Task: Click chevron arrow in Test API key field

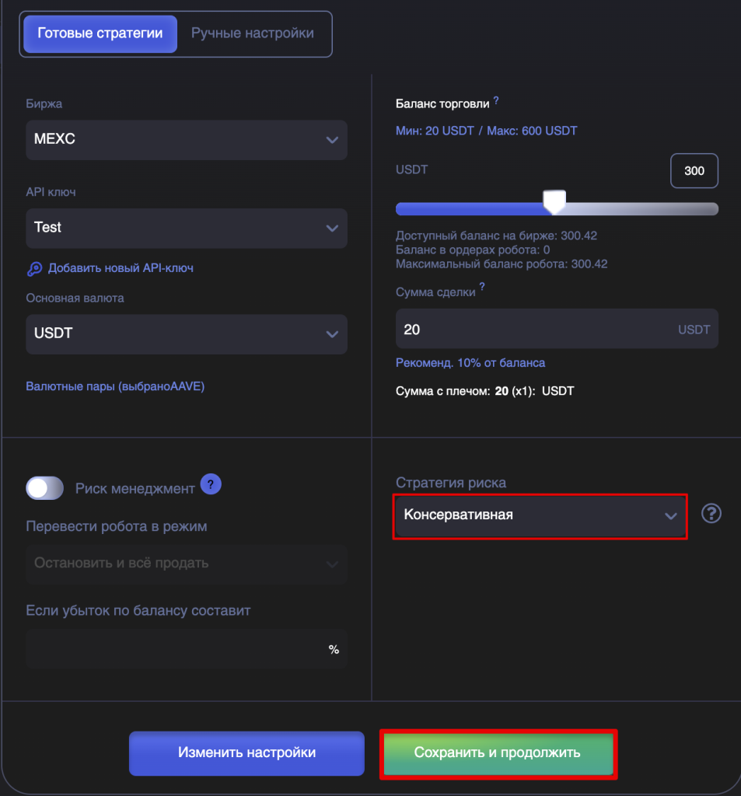Action: point(332,229)
